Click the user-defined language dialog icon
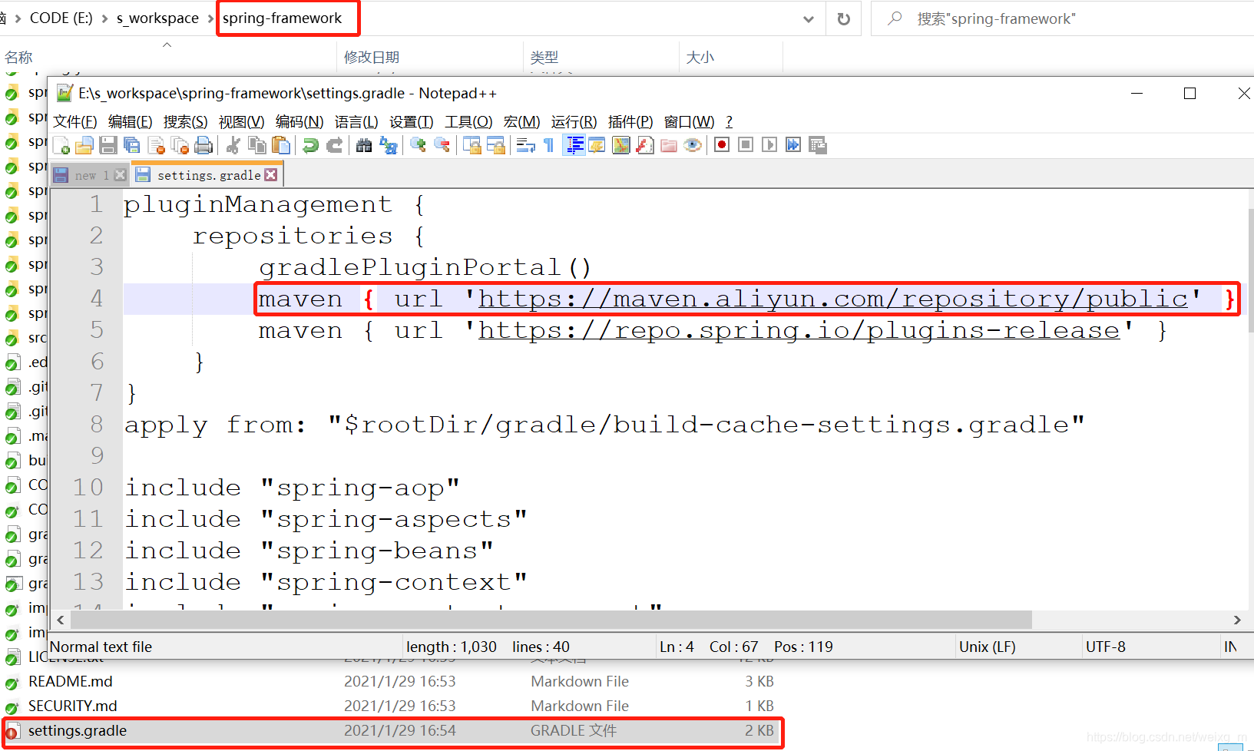The image size is (1254, 751). click(597, 145)
